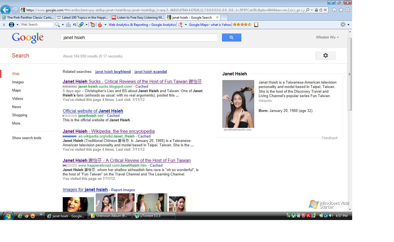Open Janet Hsieh Sucks Critical Reviews result

click(x=132, y=81)
